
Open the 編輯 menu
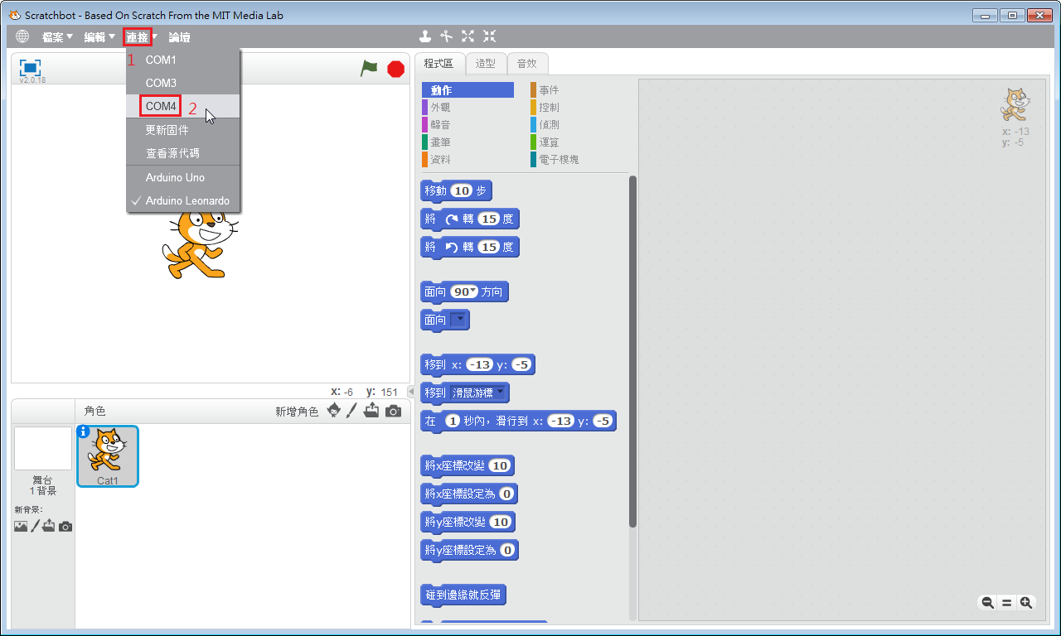pos(99,37)
